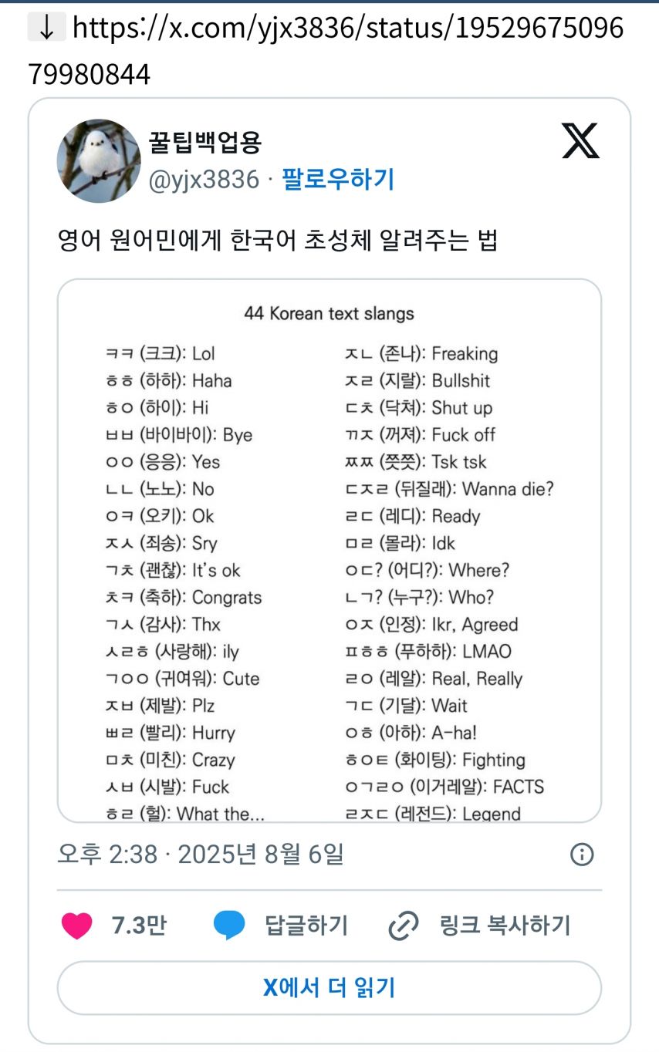Click the X logo on the tweet card

click(x=580, y=140)
